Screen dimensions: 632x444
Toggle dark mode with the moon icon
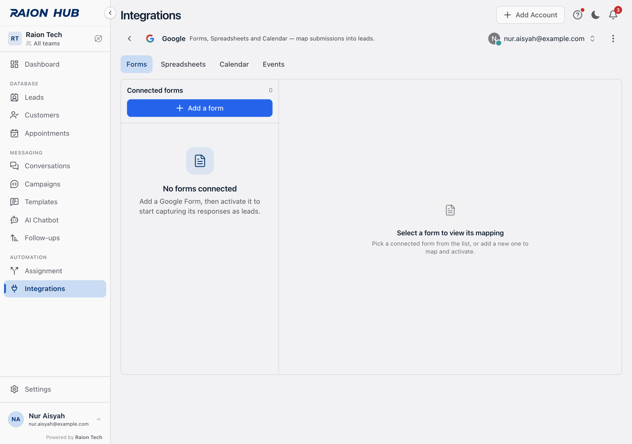(x=595, y=15)
